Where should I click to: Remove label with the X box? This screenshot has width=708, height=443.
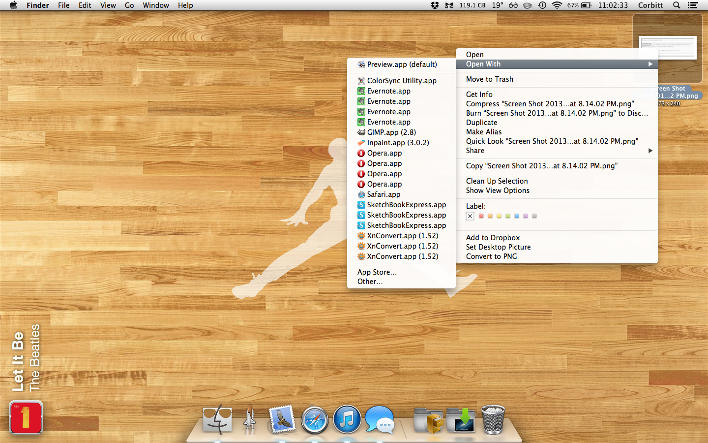[x=470, y=216]
